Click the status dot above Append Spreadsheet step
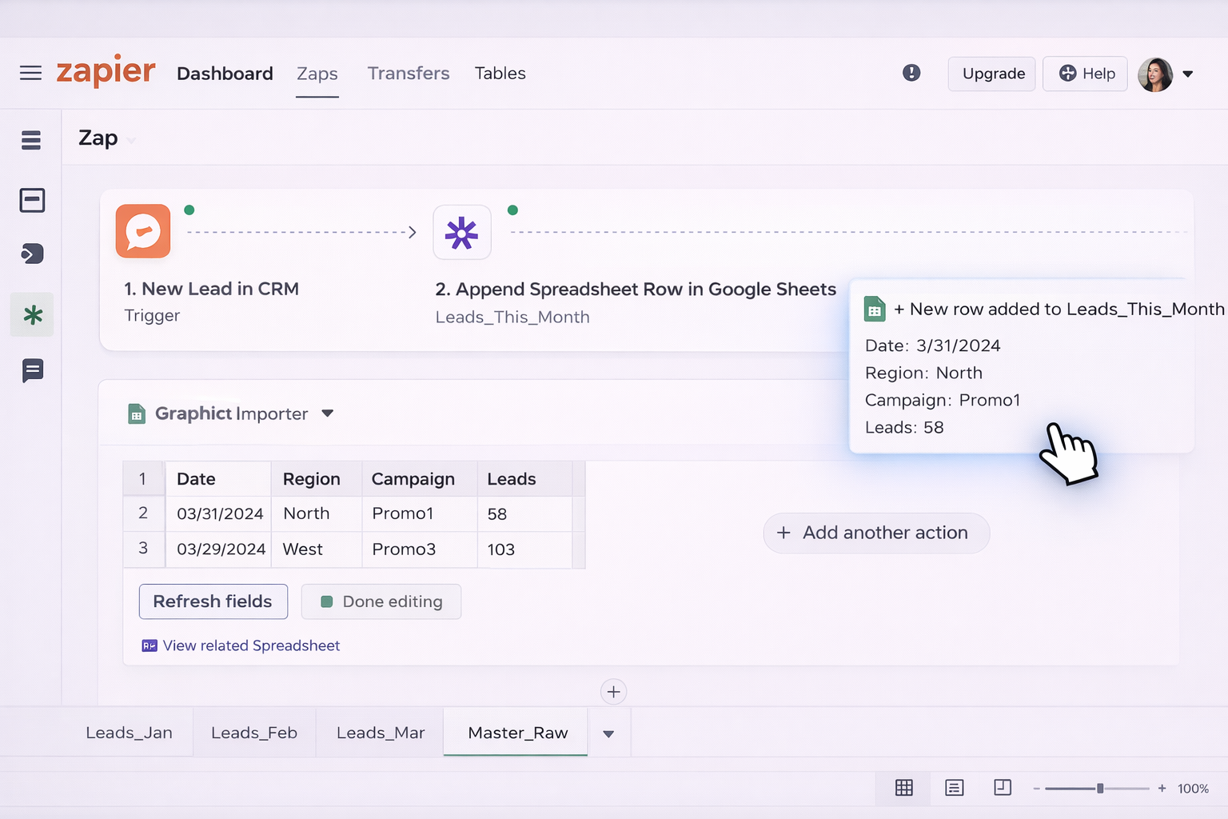 [513, 210]
